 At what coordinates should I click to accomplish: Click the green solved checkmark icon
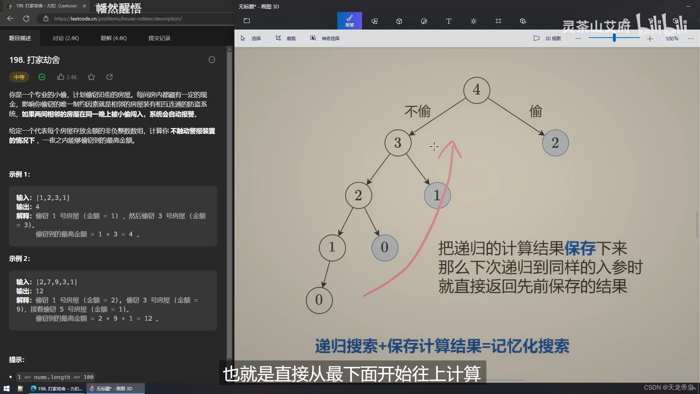click(x=42, y=77)
